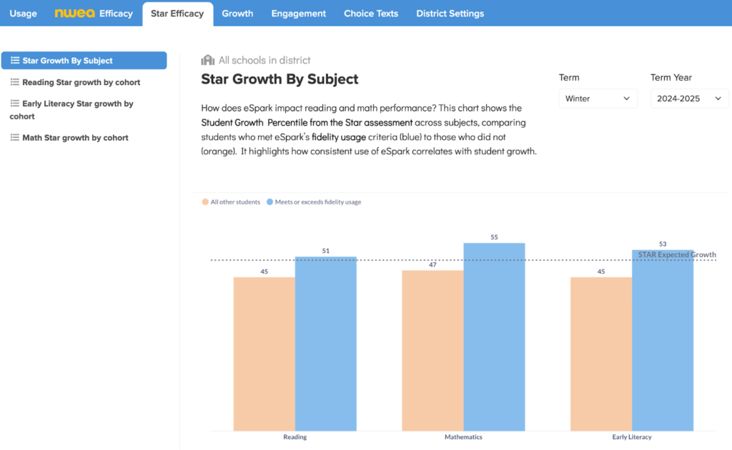Click the Star Growth By Subject heading
The width and height of the screenshot is (732, 450).
(x=280, y=79)
